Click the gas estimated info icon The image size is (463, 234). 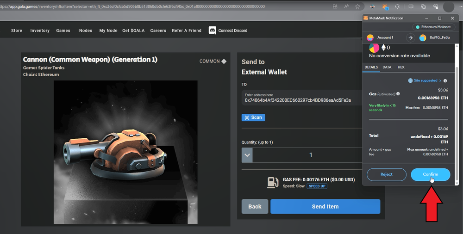pos(398,94)
